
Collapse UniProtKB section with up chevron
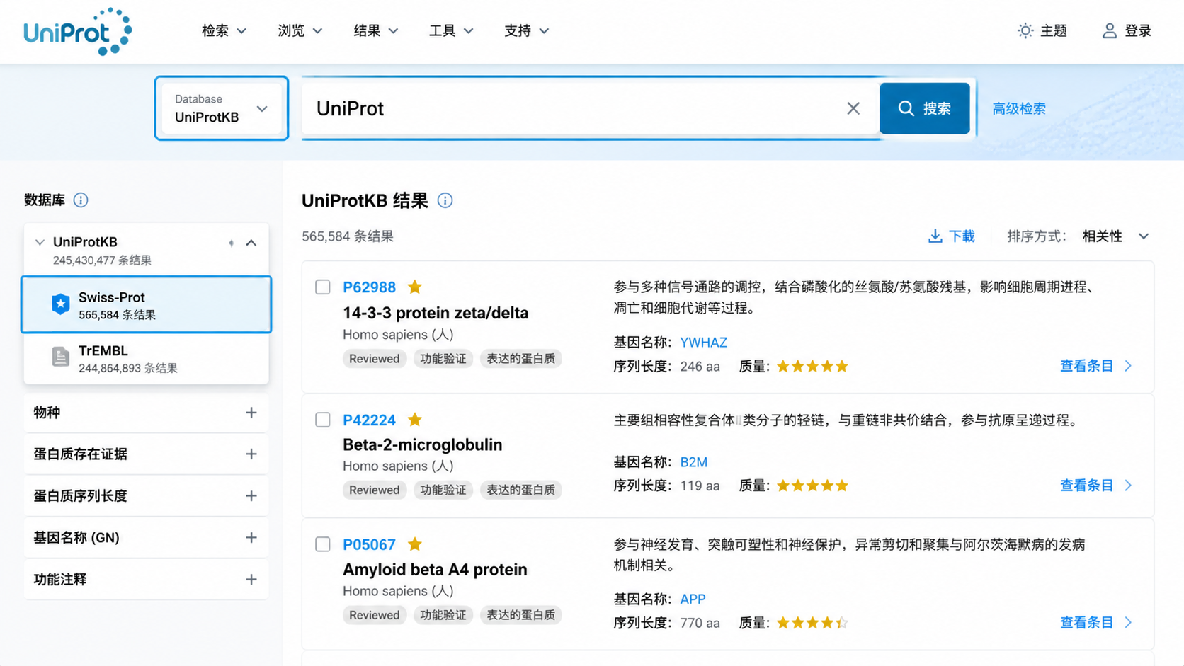[251, 243]
